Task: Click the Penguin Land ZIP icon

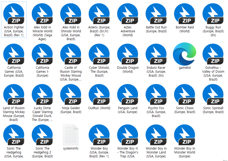Action: click(x=128, y=95)
